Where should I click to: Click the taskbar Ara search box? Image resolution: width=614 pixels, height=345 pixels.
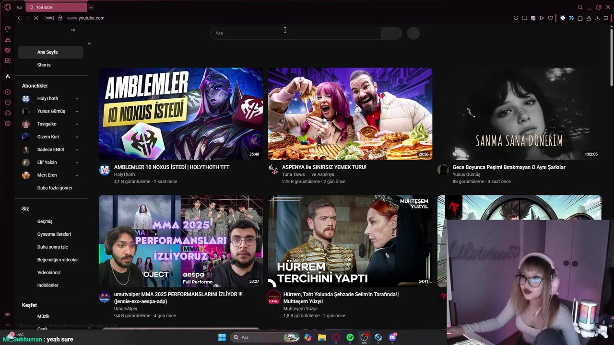coord(265,337)
